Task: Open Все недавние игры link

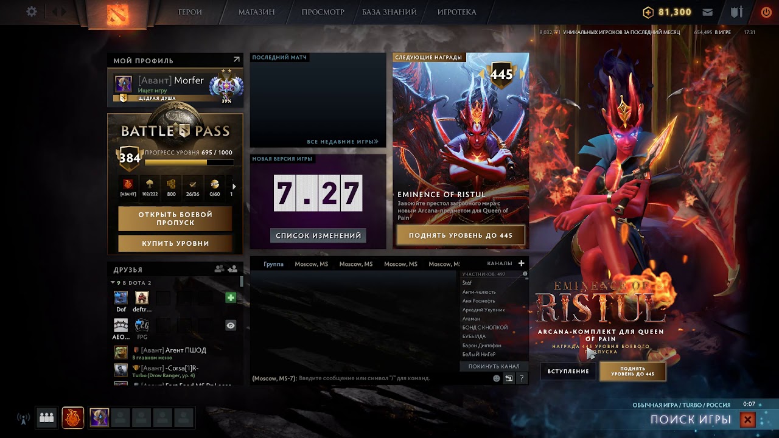Action: tap(343, 142)
